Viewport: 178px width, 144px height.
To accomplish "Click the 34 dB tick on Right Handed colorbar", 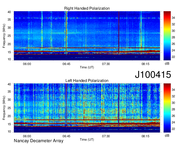I will (x=173, y=18).
